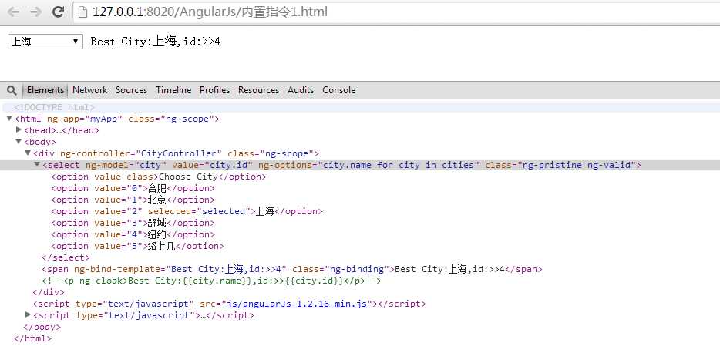
Task: Go back with the browser back arrow
Action: click(13, 12)
